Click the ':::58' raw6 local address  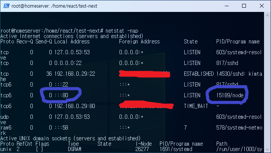tap(61, 128)
